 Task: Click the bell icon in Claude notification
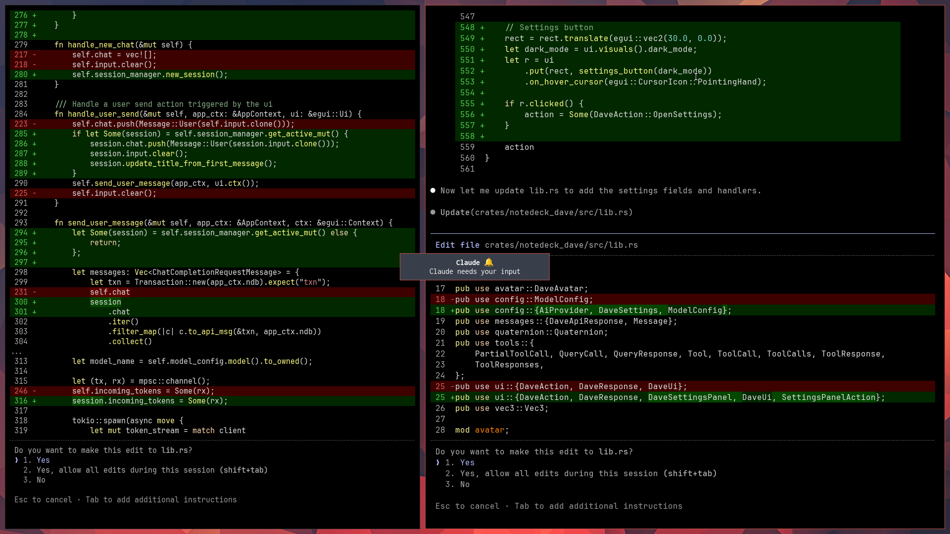489,262
